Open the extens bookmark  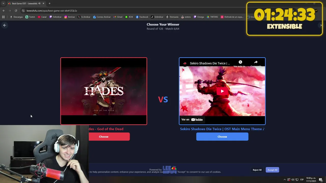coord(186,17)
